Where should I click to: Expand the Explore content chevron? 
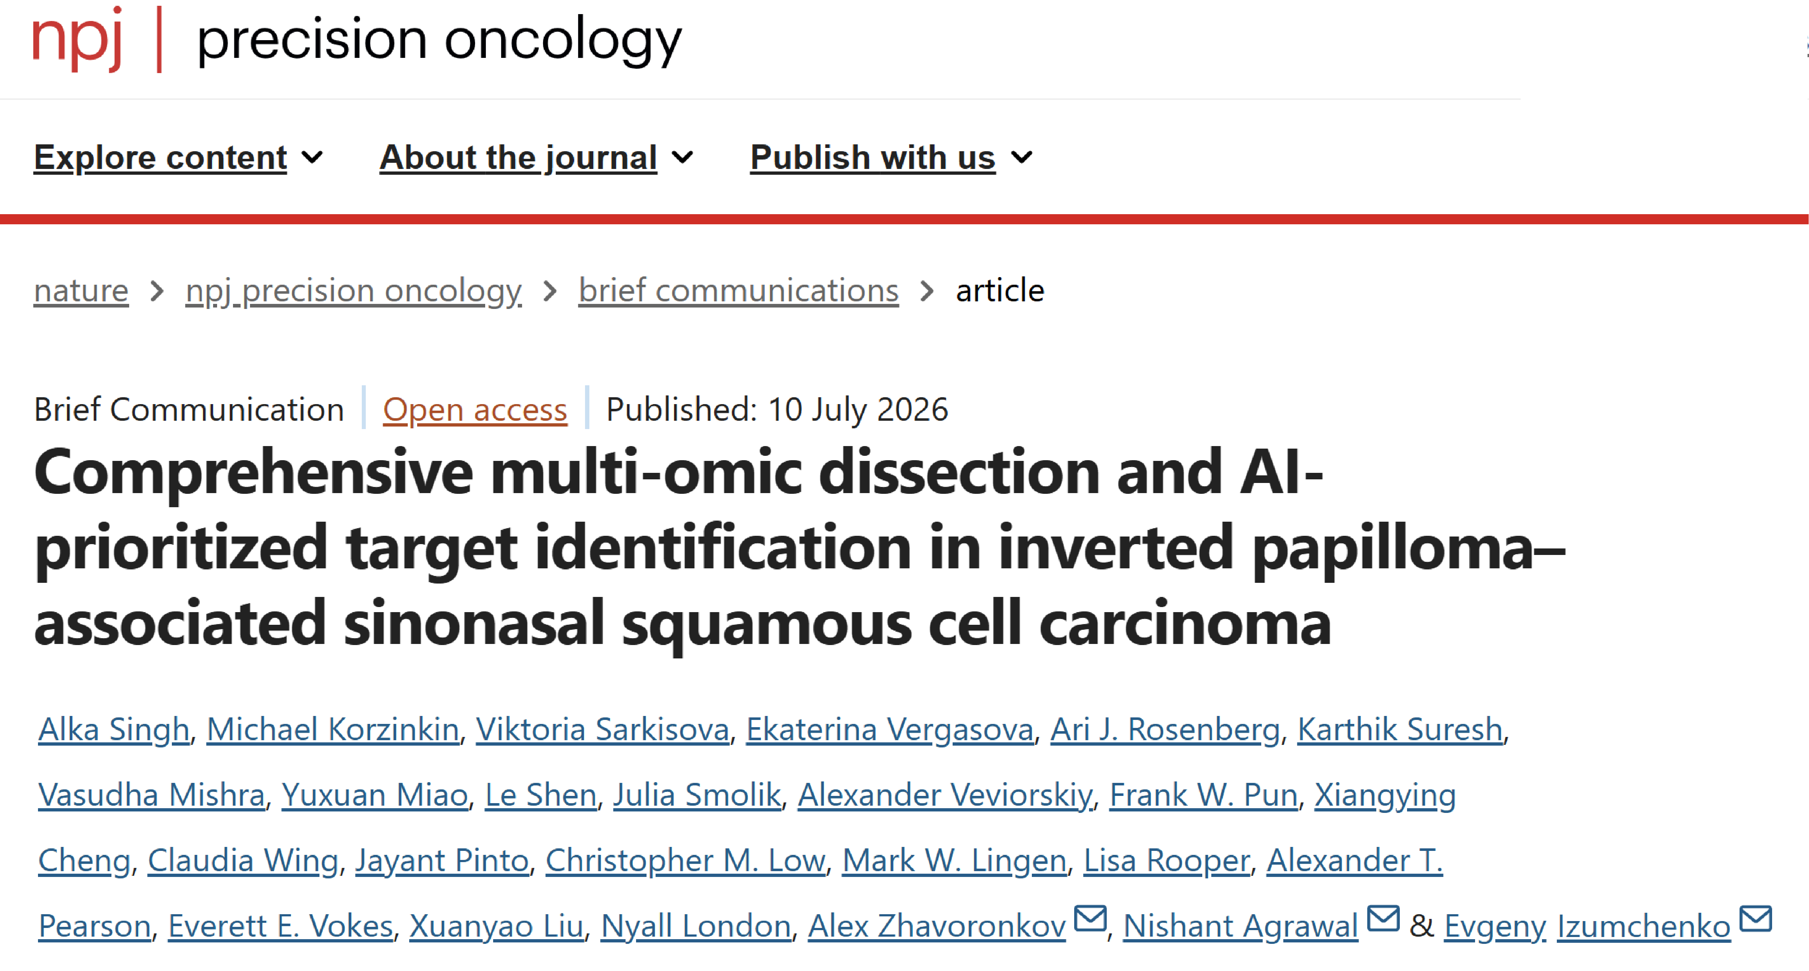313,157
